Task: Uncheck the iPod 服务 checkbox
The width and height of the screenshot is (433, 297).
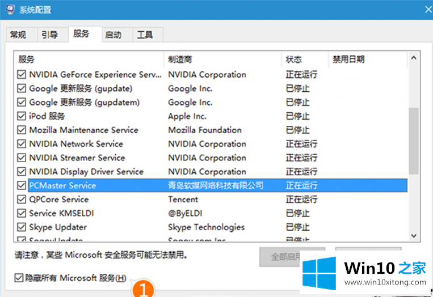Action: (22, 116)
